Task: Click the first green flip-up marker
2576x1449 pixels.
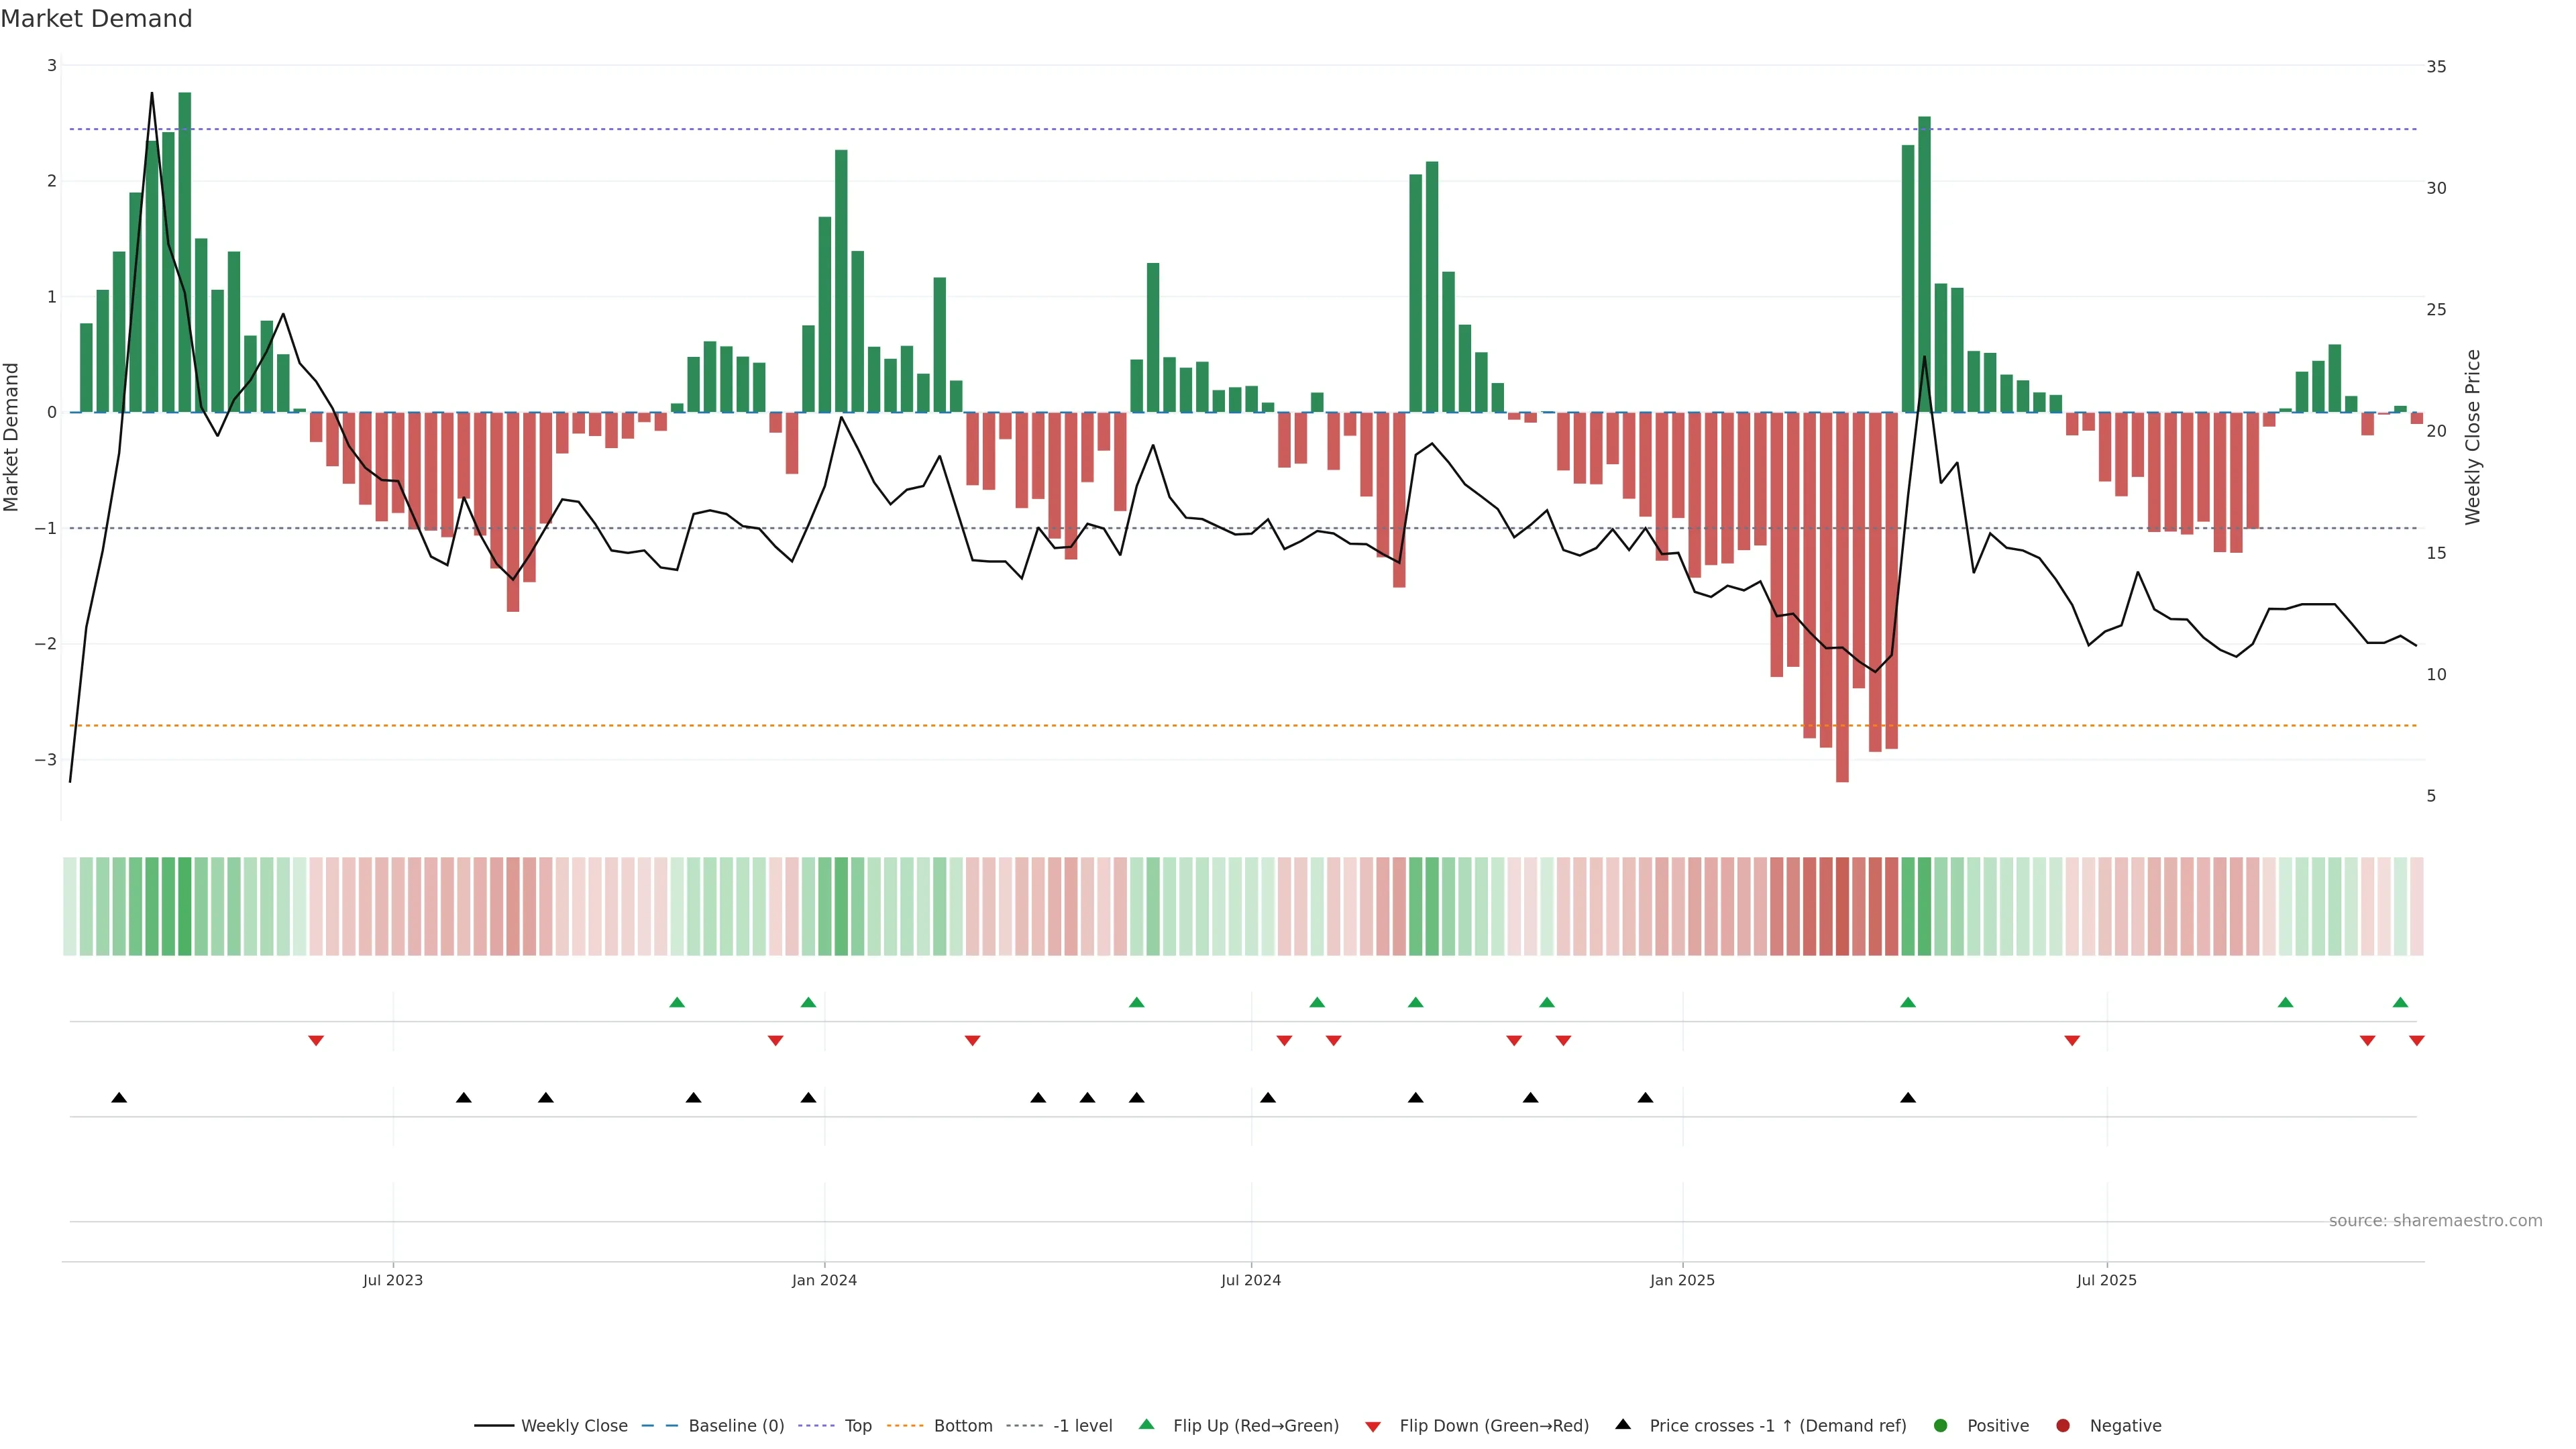Action: pyautogui.click(x=677, y=1003)
